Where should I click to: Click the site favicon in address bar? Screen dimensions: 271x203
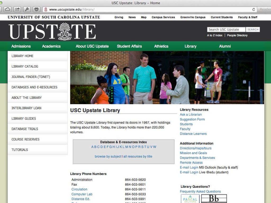46,10
